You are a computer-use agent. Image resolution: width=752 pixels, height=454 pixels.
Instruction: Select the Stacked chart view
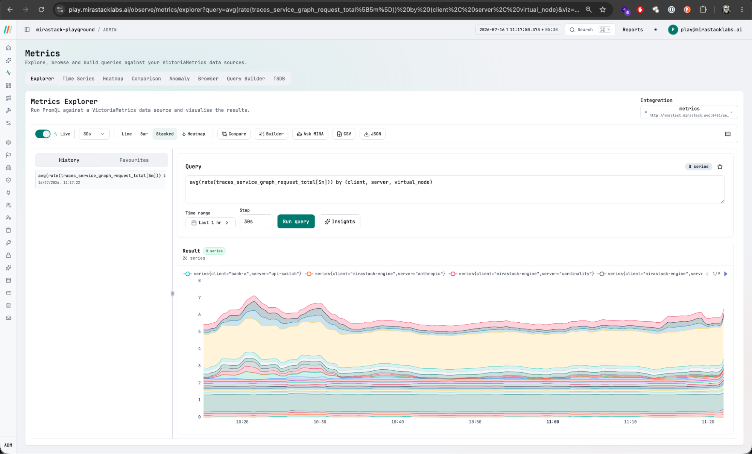pyautogui.click(x=165, y=134)
